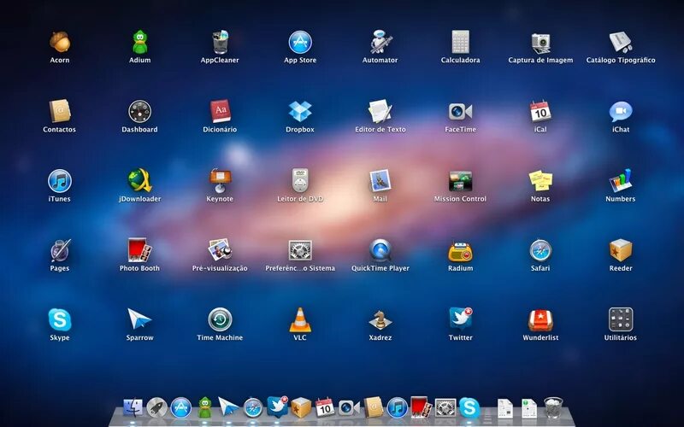Open Time Machine

tap(220, 319)
